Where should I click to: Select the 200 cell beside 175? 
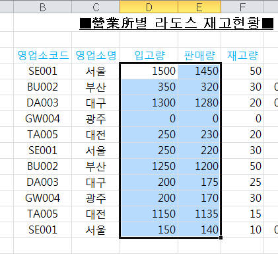click(149, 183)
